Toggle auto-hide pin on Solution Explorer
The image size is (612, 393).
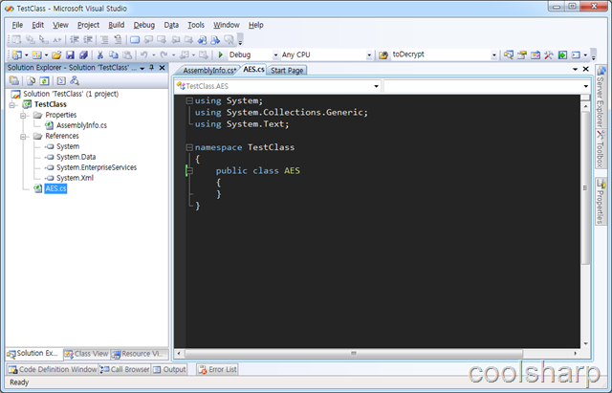[152, 68]
